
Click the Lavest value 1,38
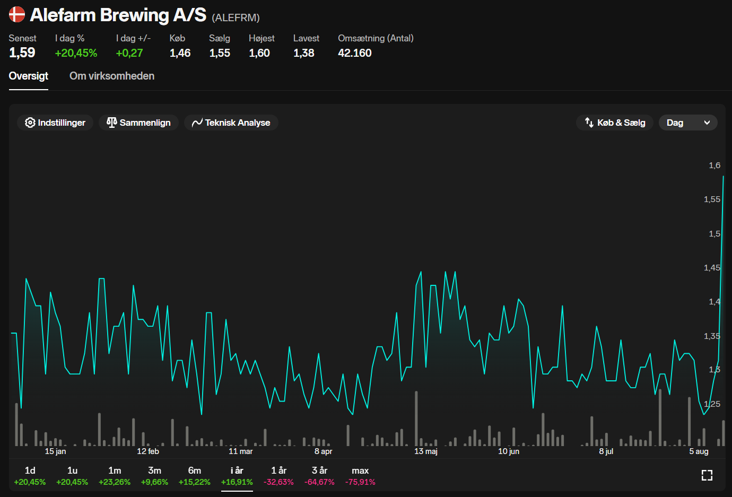pyautogui.click(x=304, y=53)
